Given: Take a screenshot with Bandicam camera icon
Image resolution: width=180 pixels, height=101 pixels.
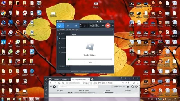Looking at the screenshot, I should (112, 26).
